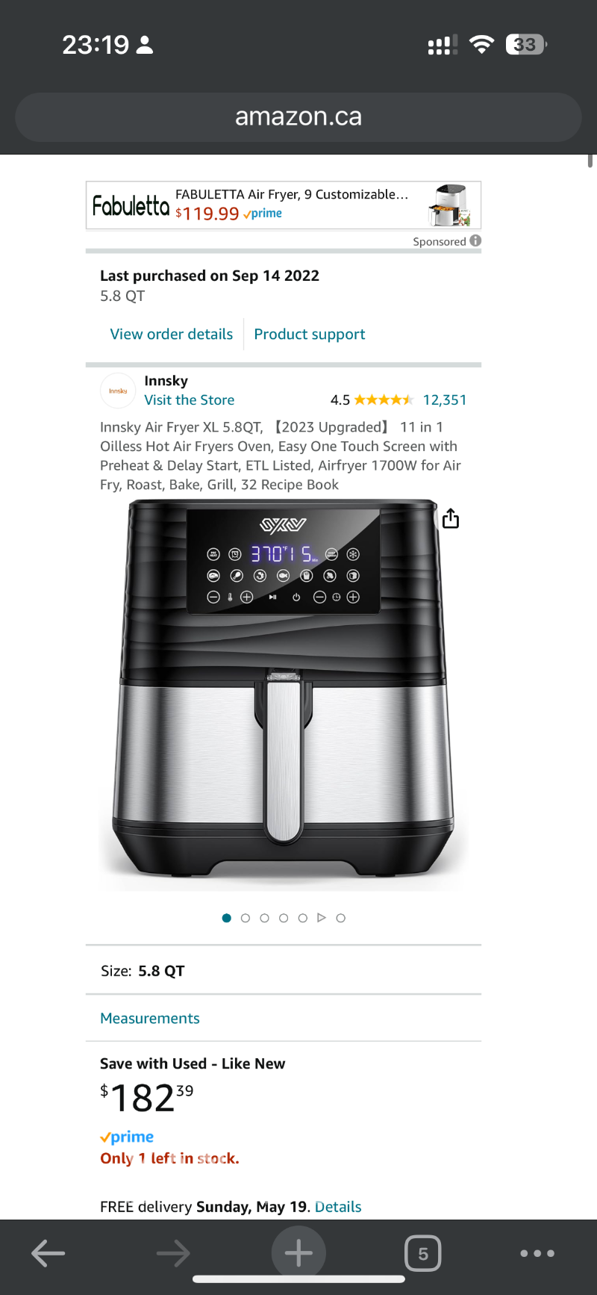Tap the browser forward arrow
This screenshot has height=1295, width=597.
point(173,1253)
